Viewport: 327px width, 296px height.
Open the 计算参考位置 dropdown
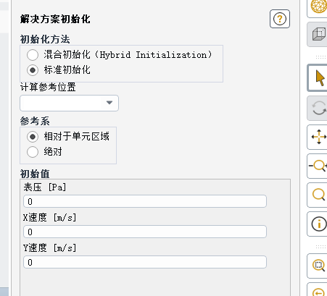click(x=69, y=103)
